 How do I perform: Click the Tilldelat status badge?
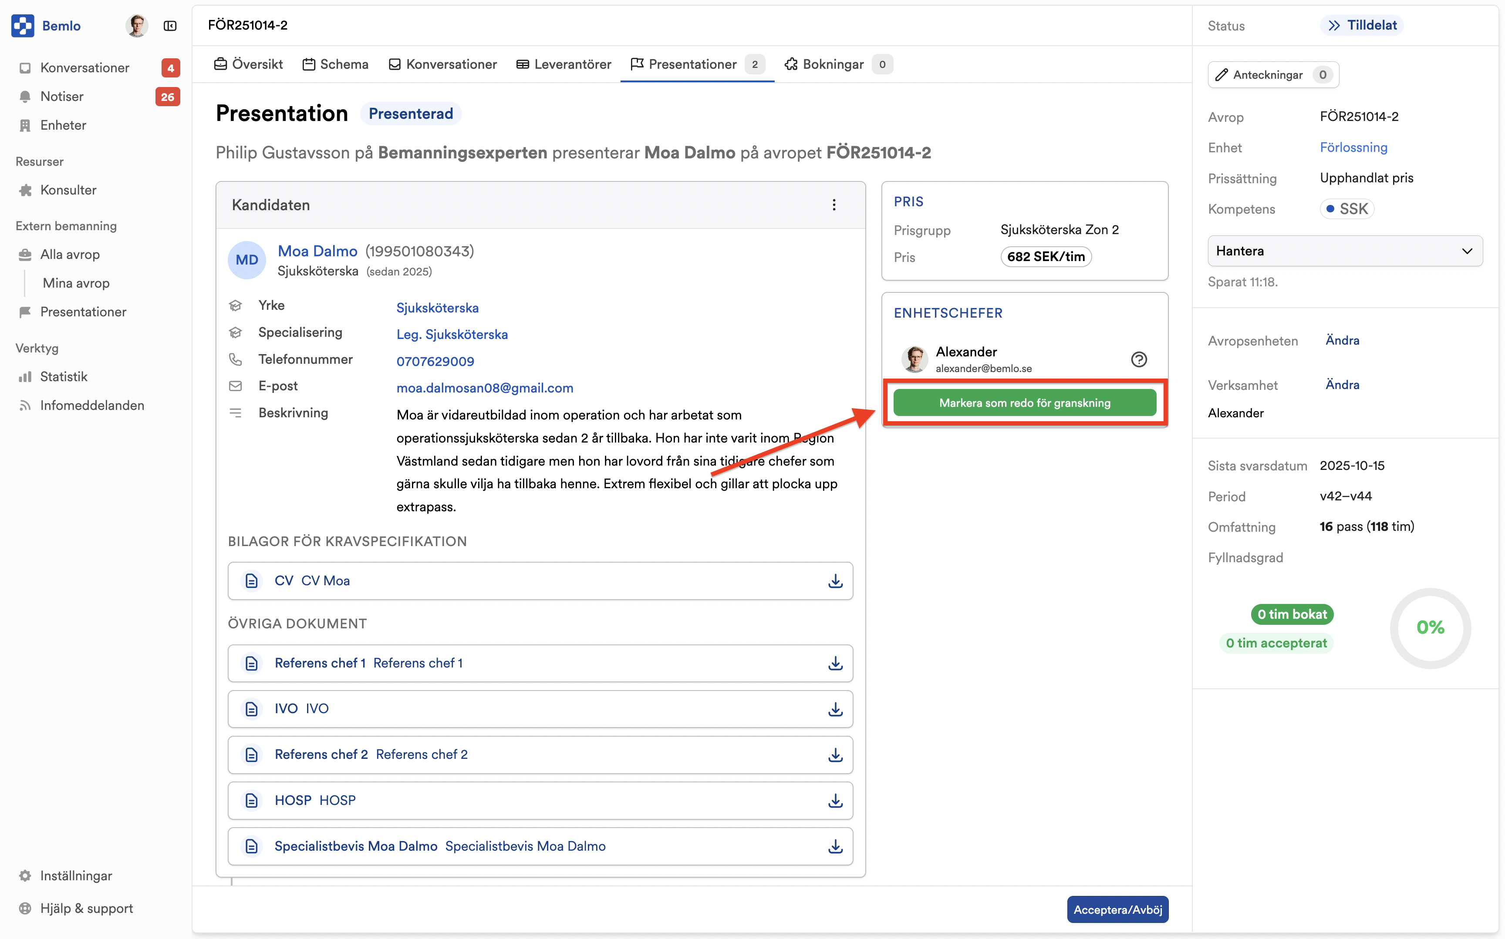coord(1362,26)
